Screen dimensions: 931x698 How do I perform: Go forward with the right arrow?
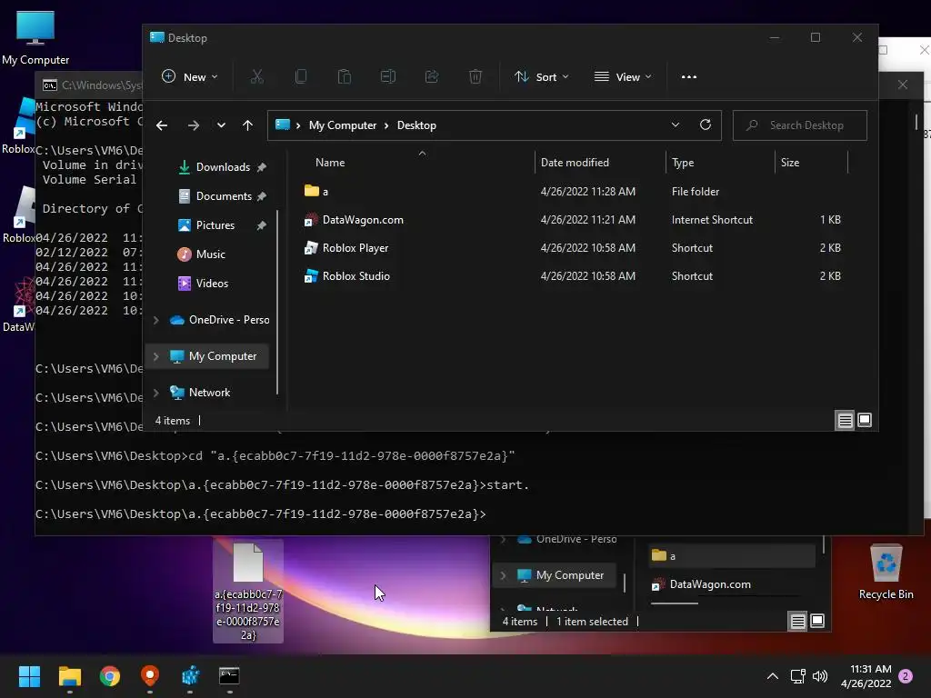click(193, 125)
